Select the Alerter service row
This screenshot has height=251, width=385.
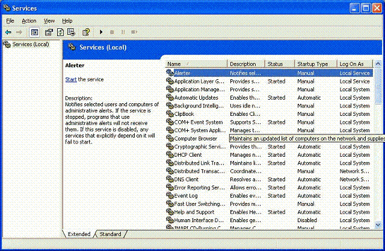tap(269, 73)
